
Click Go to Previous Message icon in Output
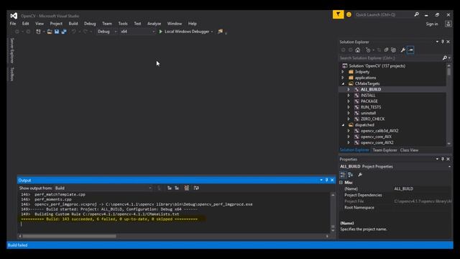coord(170,188)
